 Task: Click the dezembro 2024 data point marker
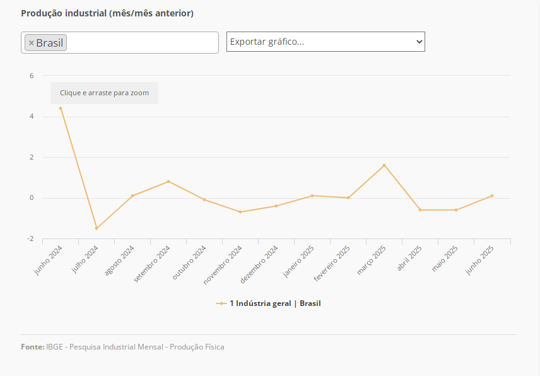tap(276, 206)
